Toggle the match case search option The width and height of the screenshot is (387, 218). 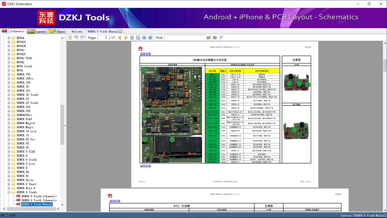221,38
